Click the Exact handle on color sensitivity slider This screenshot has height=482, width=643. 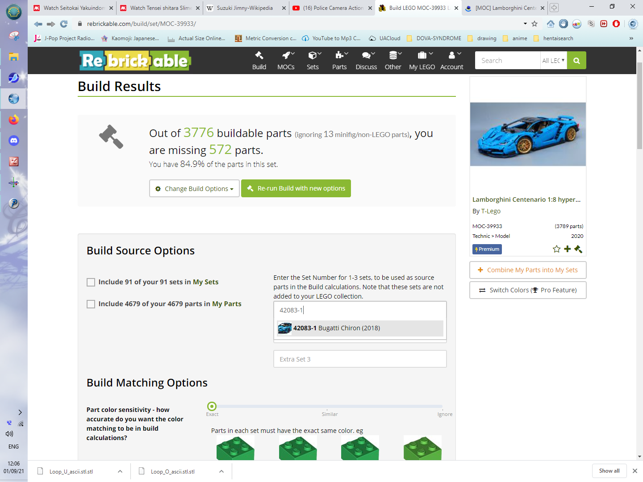[212, 406]
